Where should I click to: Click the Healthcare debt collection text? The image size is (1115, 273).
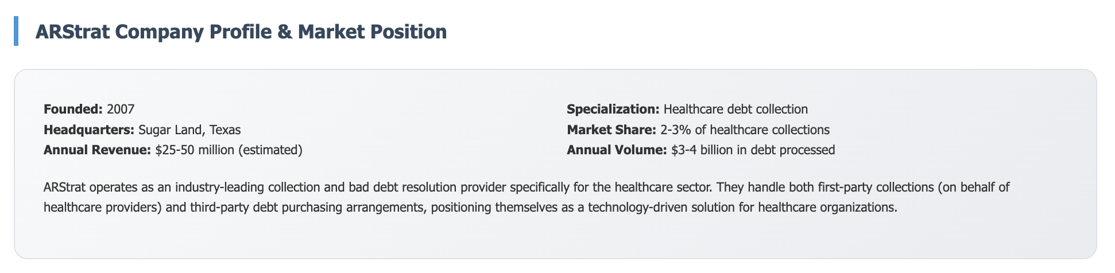point(735,109)
